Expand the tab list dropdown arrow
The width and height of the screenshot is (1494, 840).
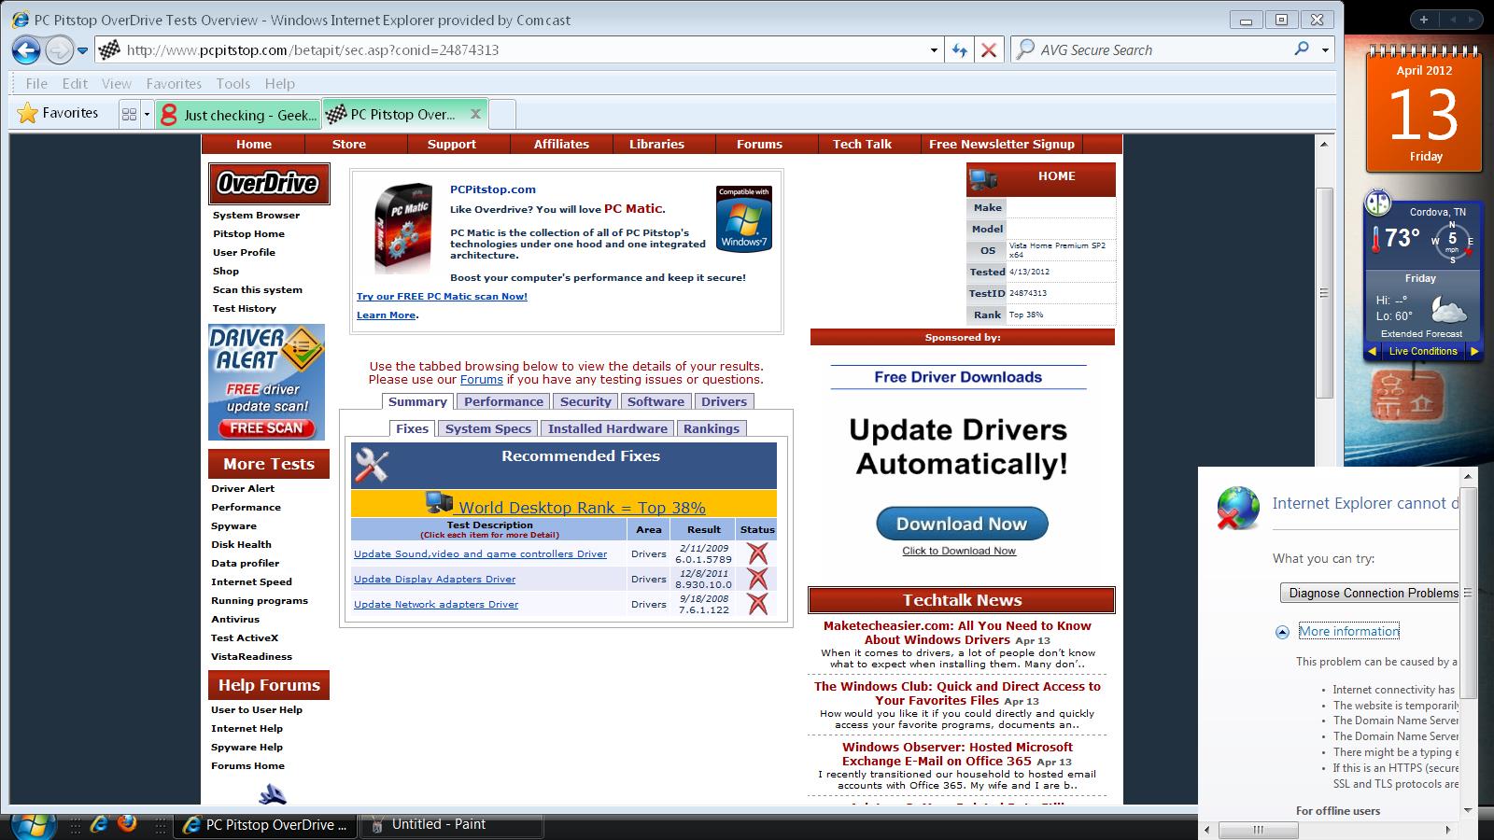pyautogui.click(x=147, y=114)
